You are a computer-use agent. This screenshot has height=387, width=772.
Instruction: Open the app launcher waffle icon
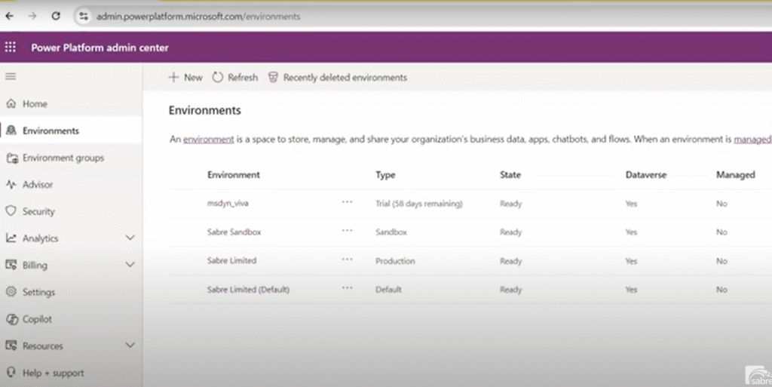11,48
